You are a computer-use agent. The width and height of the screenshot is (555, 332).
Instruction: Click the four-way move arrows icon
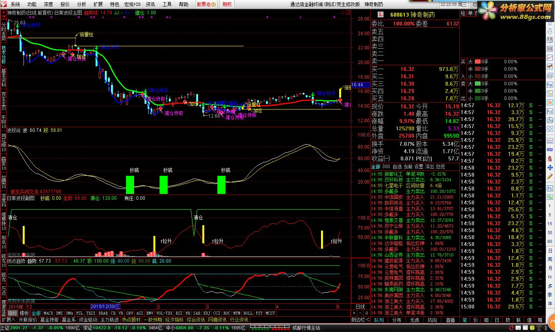[550, 168]
